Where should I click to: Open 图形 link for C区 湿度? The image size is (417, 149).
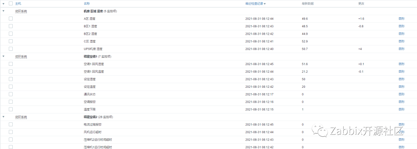pos(402,41)
